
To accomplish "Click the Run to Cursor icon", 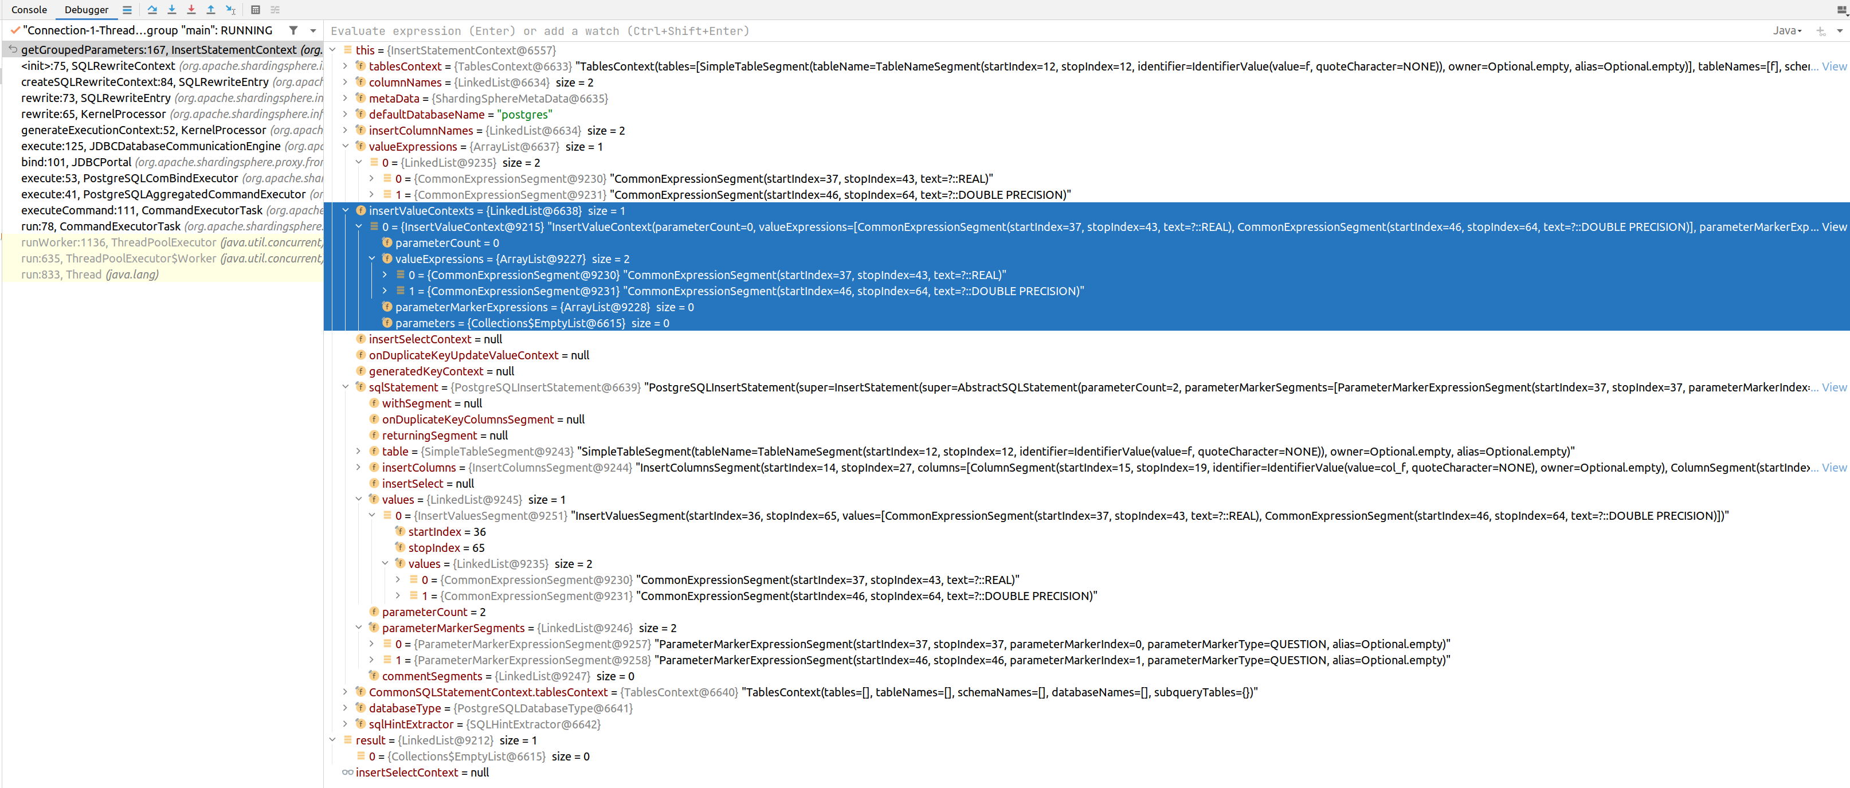I will 230,9.
